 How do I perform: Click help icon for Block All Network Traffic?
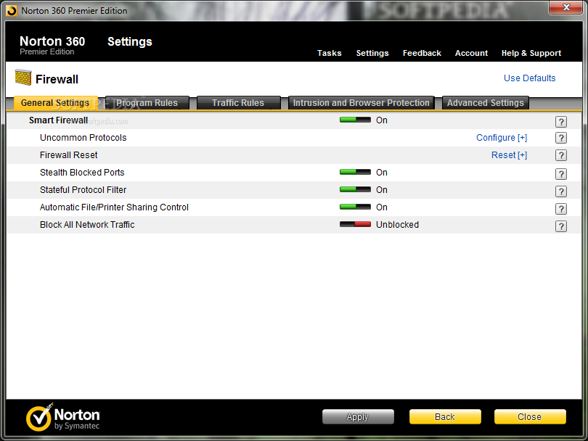coord(560,226)
